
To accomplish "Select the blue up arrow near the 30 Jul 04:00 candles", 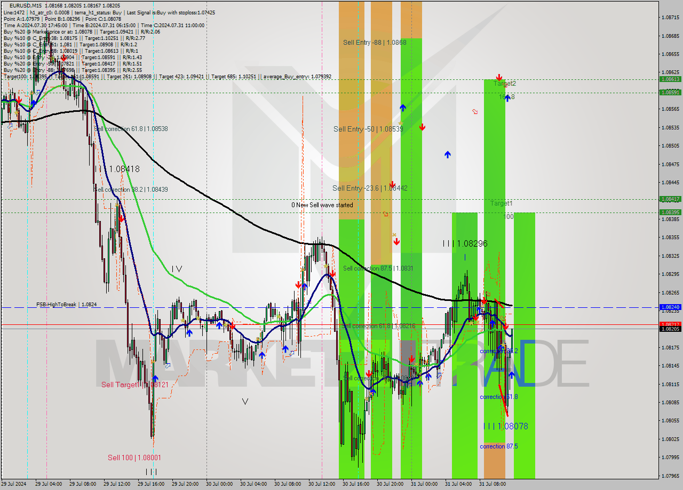I will point(261,355).
